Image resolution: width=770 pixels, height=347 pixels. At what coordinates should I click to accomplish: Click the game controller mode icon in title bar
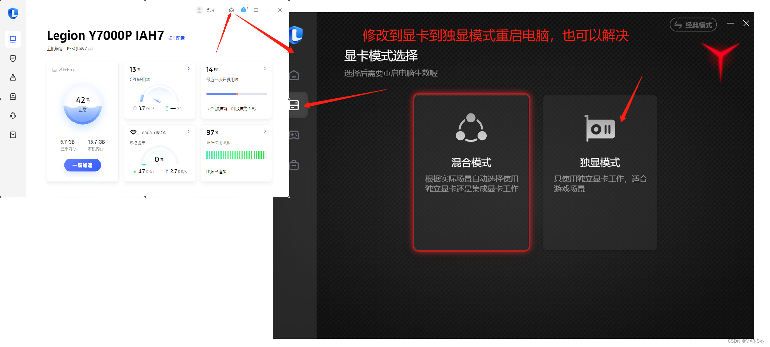[x=231, y=10]
